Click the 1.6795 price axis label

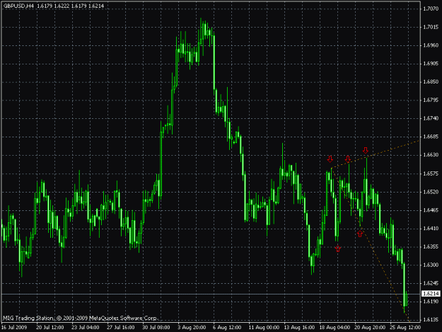tap(431, 100)
